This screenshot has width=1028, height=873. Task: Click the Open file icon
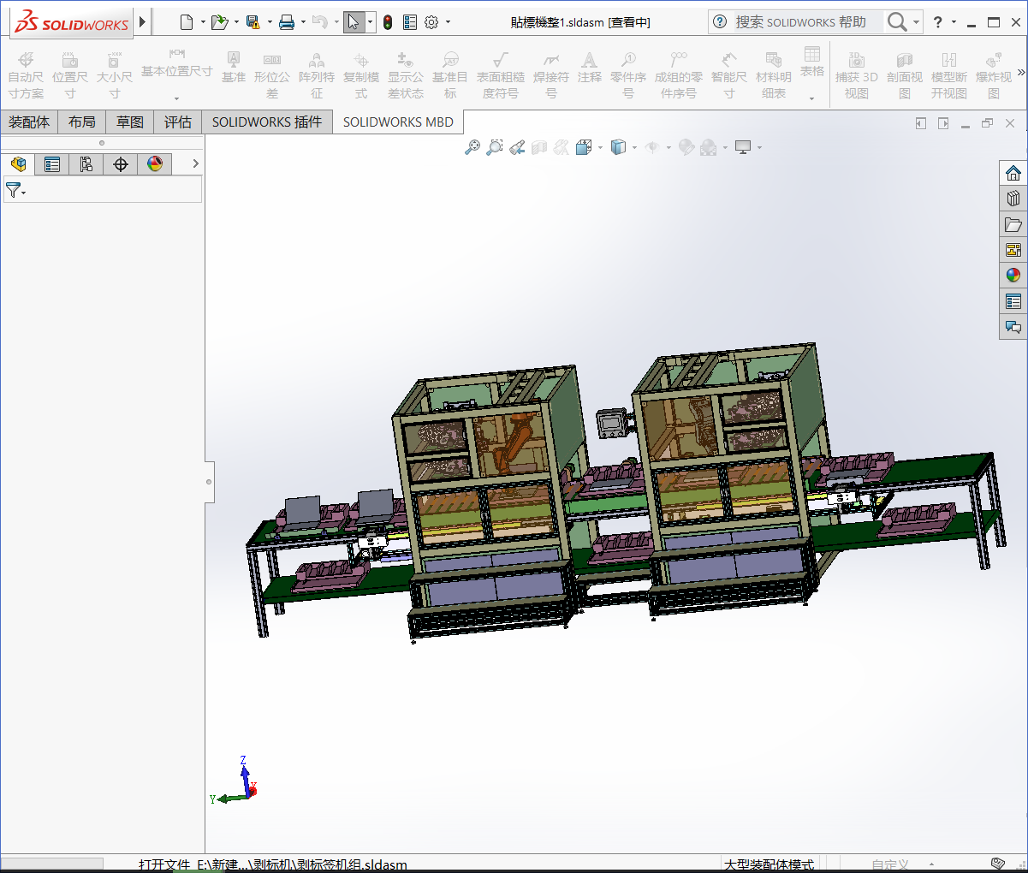point(219,22)
